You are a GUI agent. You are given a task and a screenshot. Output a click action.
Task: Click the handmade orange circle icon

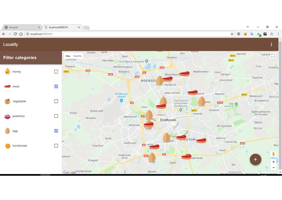click(8, 146)
